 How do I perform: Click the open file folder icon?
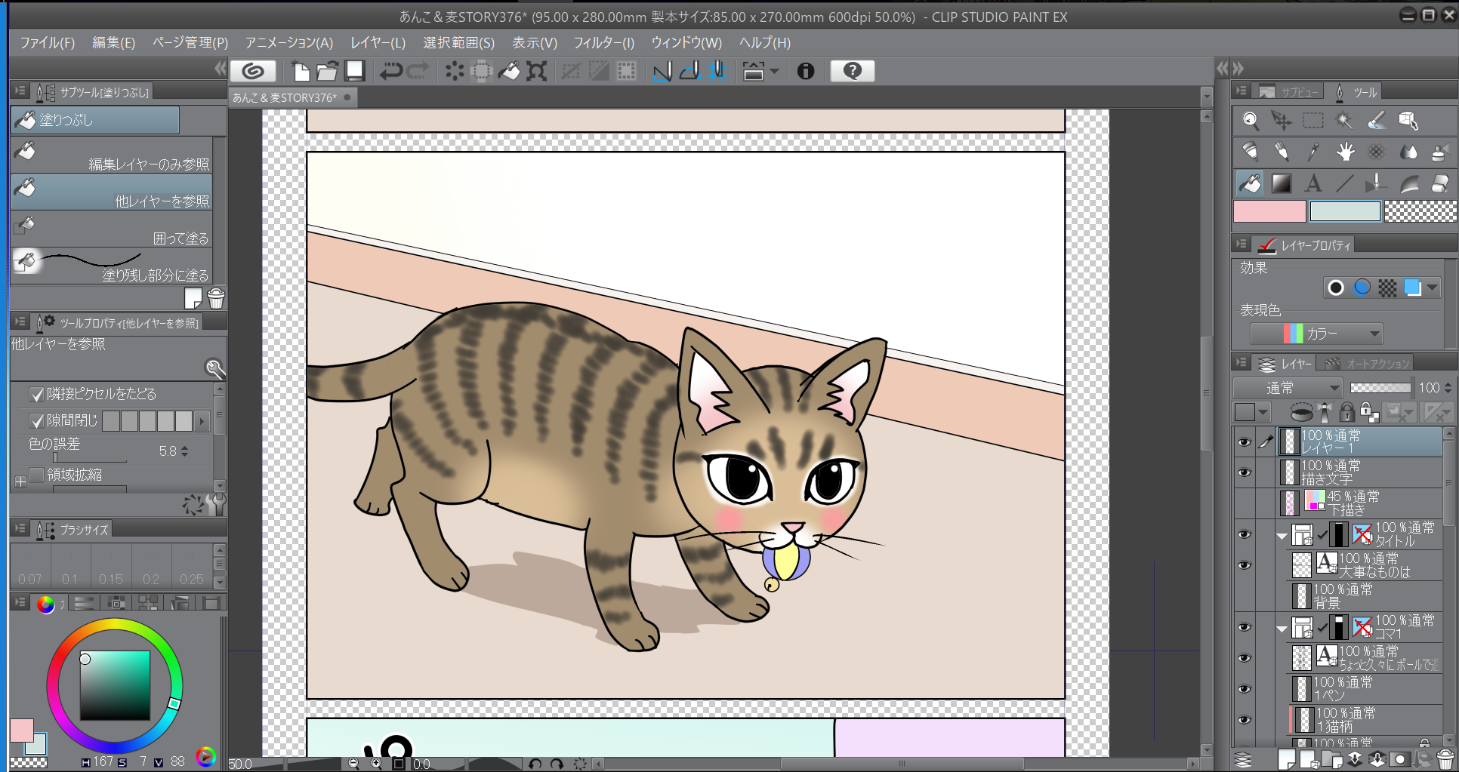327,71
